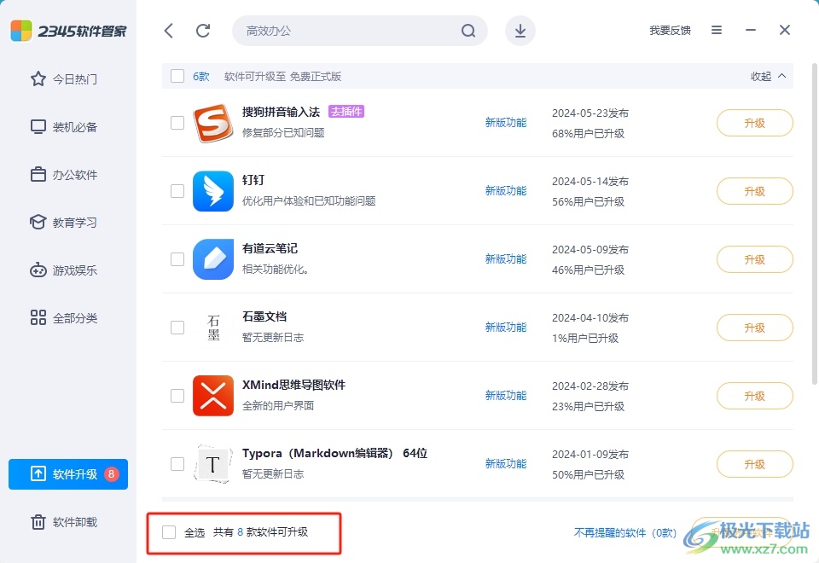The width and height of the screenshot is (819, 563).
Task: Open 新版功能 link for 搜狗拼音输入法
Action: click(506, 123)
